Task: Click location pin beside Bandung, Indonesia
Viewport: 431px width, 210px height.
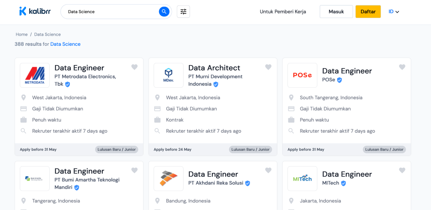Action: click(157, 201)
